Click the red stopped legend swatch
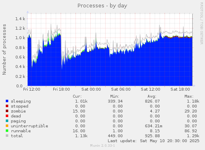 click(x=7, y=106)
